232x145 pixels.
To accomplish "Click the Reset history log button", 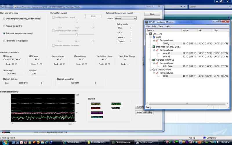I will click(x=144, y=112).
